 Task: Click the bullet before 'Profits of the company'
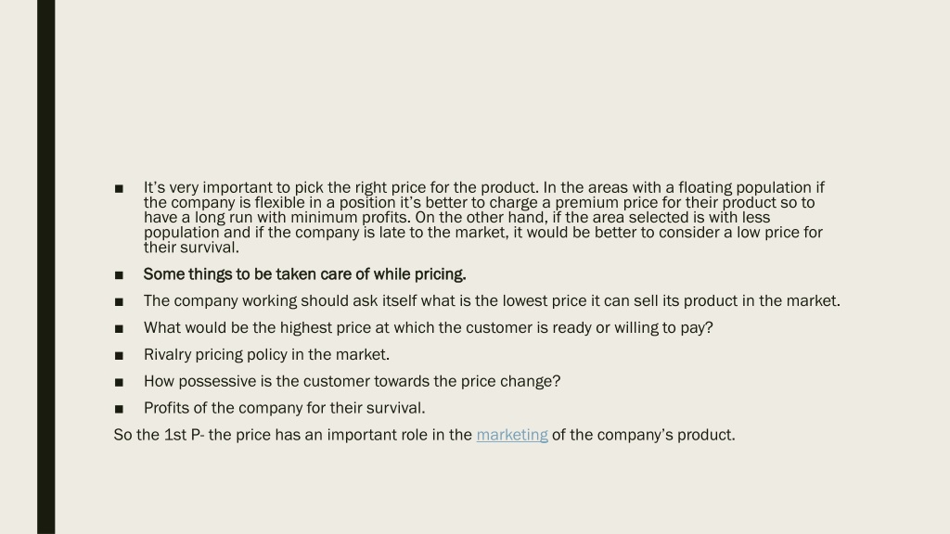coord(119,409)
